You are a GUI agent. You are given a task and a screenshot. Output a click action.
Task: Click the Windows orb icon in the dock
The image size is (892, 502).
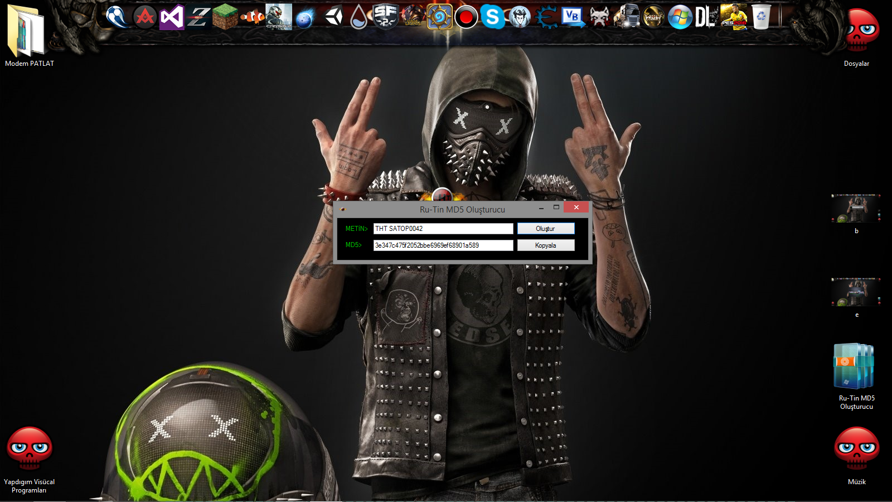coord(680,17)
